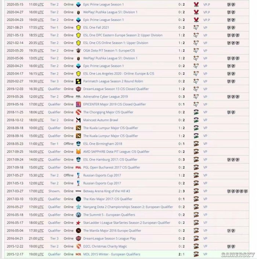Click the DreamLeague Season 5 icon

[x=79, y=238]
